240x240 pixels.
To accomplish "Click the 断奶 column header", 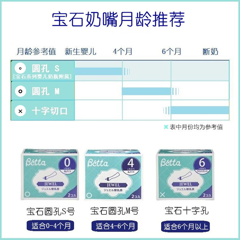I will [211, 51].
